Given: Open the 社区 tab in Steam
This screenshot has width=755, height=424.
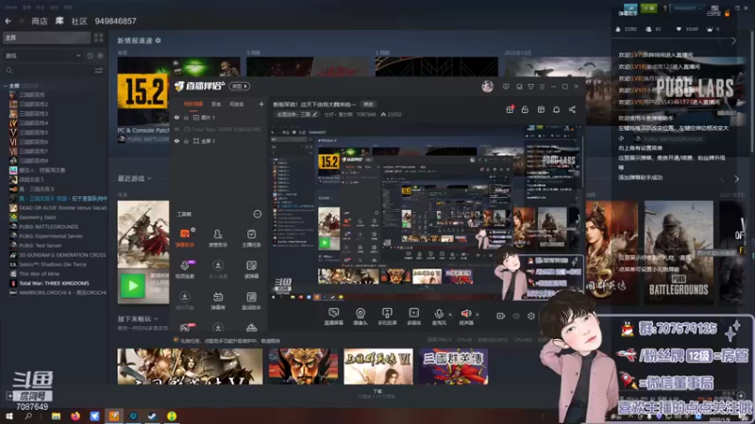Looking at the screenshot, I should point(79,21).
